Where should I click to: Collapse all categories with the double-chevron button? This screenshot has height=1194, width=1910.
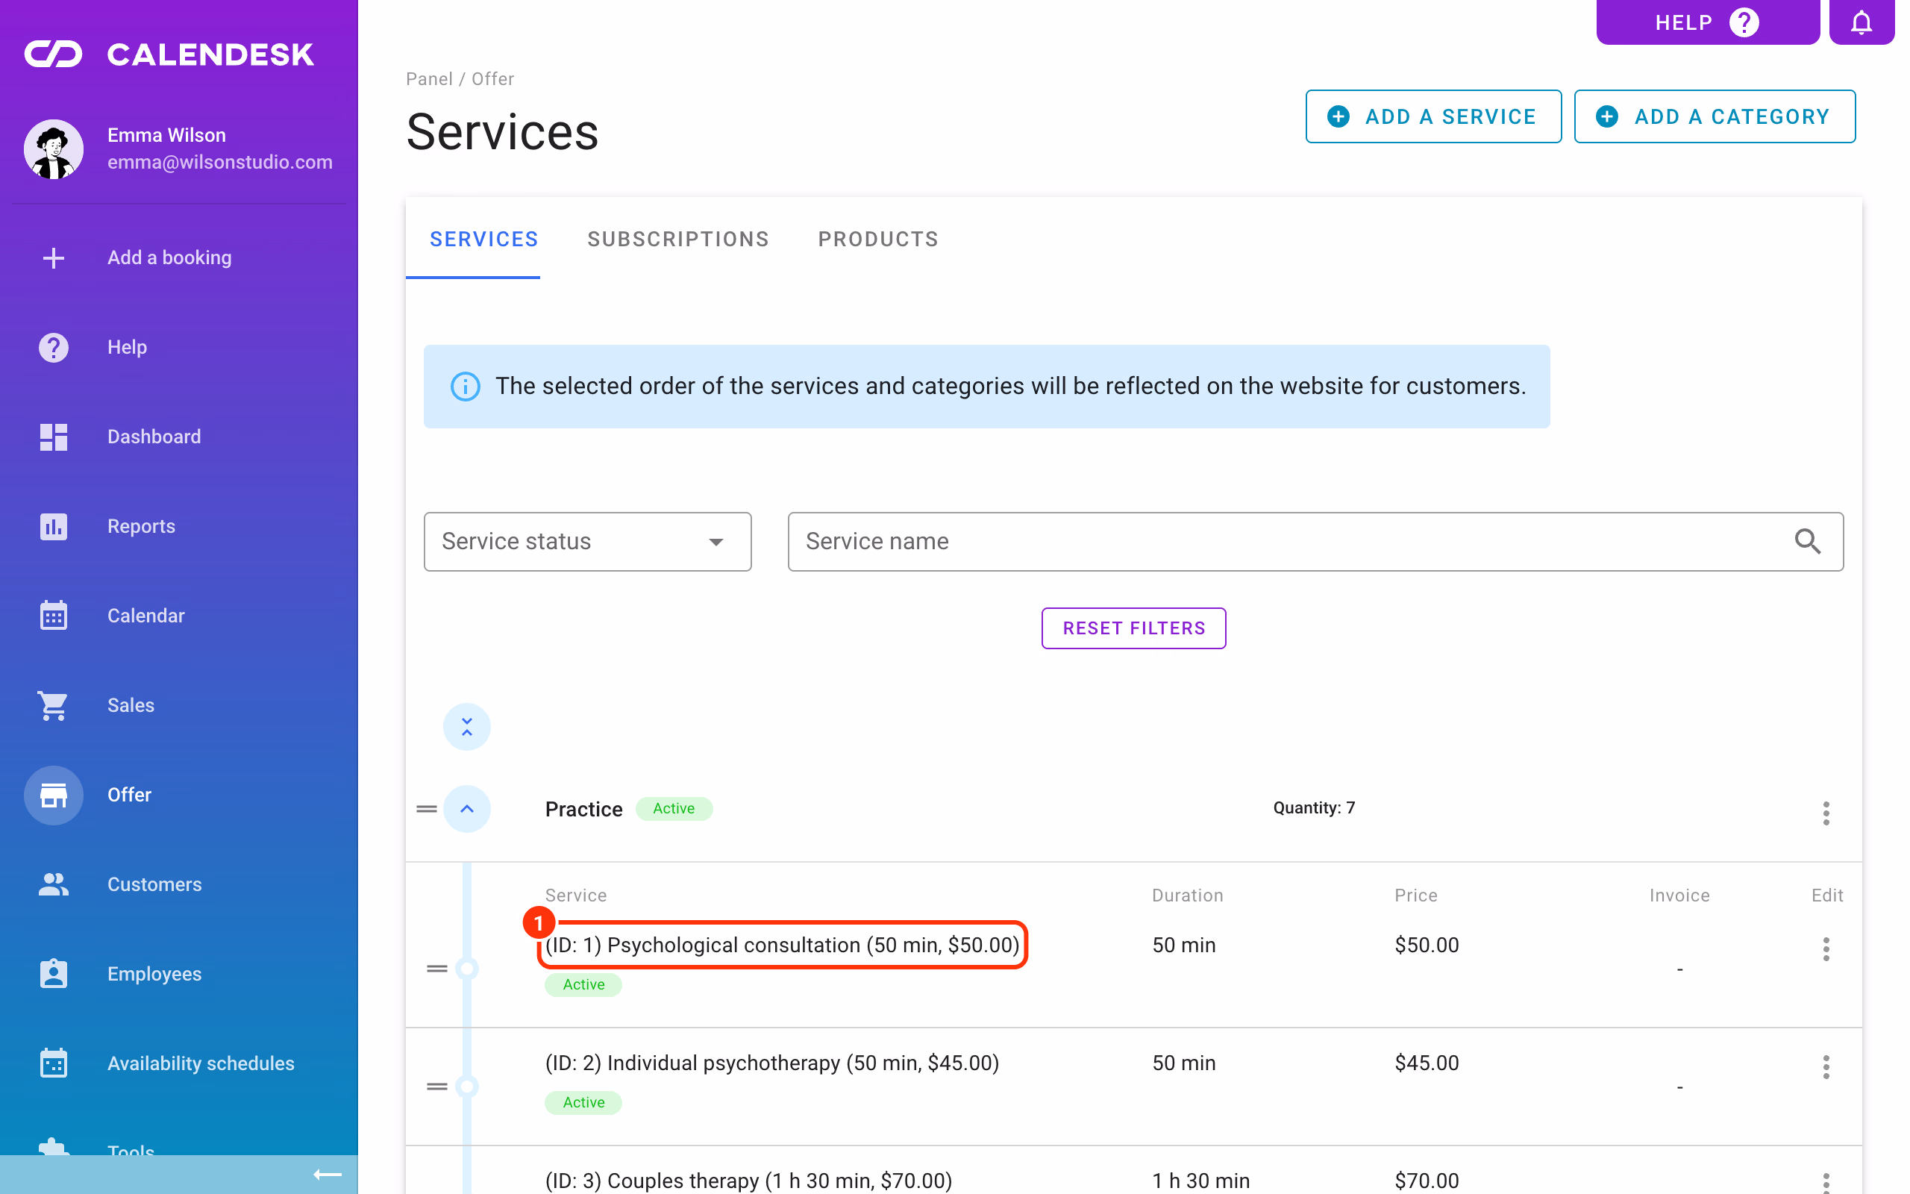pyautogui.click(x=466, y=727)
